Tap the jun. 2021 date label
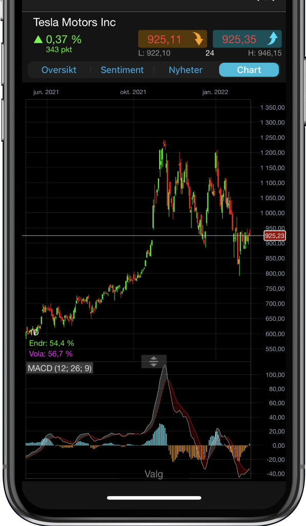306x526 pixels. point(46,92)
